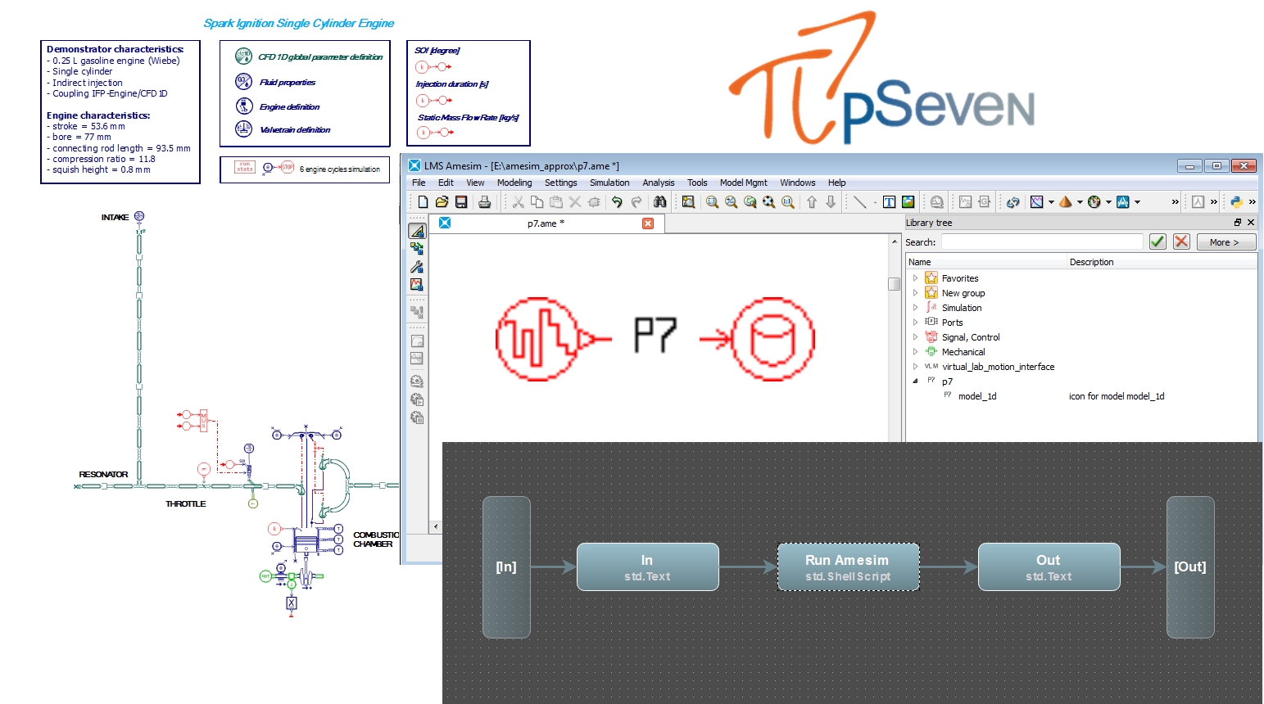Open Find with the binoculars icon
The image size is (1264, 704).
[x=659, y=202]
